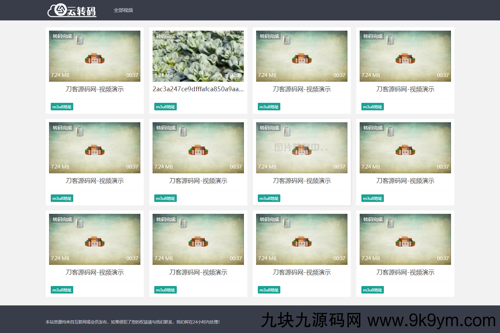Click the 转码完成 badge on cabbage video
Viewport: 500px width, 333px height.
tap(166, 36)
